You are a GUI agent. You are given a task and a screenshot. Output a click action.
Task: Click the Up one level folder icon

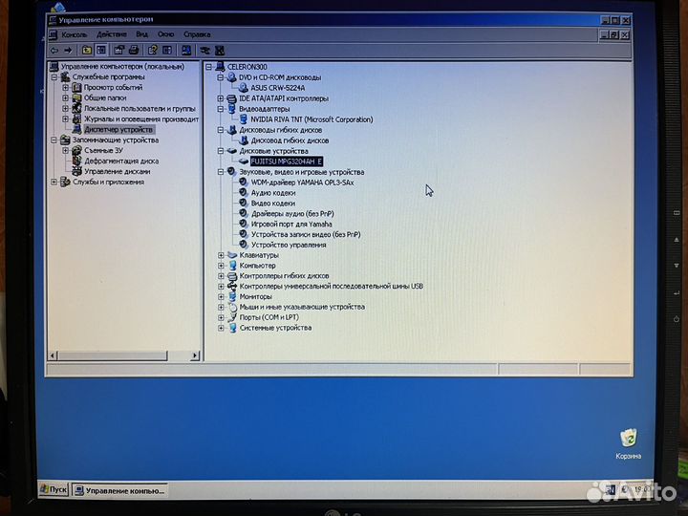point(87,51)
